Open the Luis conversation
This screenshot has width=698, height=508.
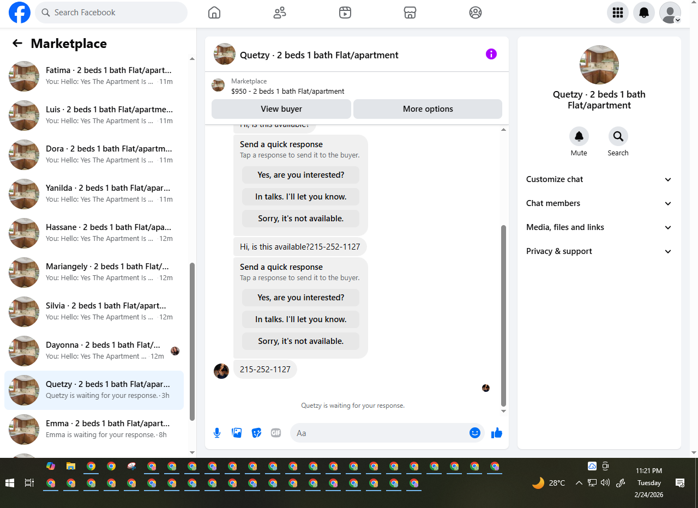94,116
